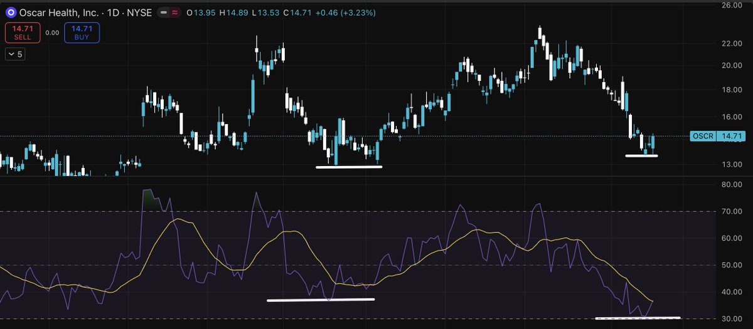Click the 14.71 SELL button

23,33
